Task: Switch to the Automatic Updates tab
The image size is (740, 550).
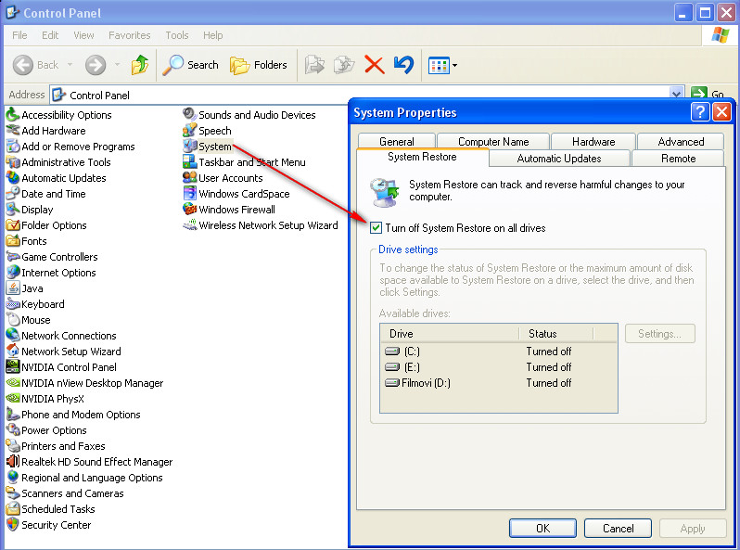Action: click(x=559, y=159)
